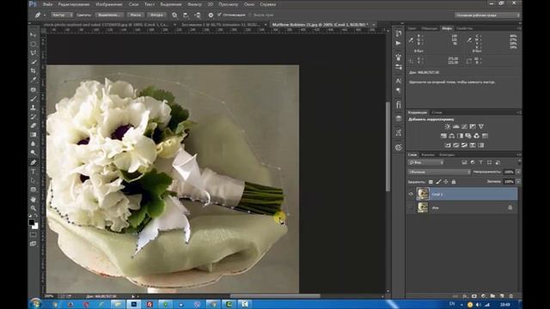Toggle filter for type layers
Screen dimensions: 550x309
[x=481, y=162]
